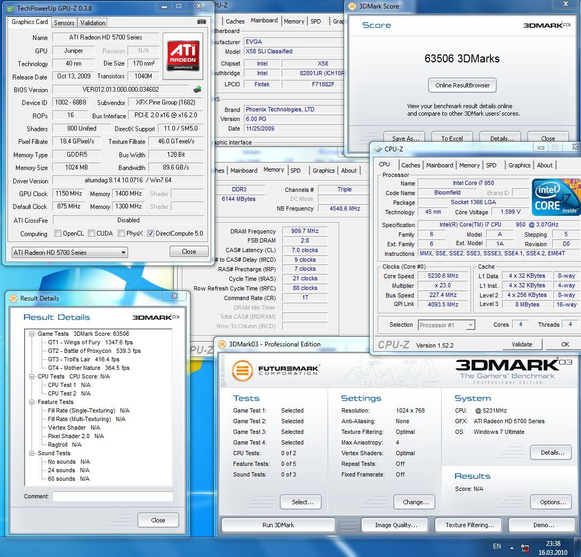This screenshot has width=581, height=557.
Task: Click the CPU-Z title bar icon
Action: coord(378,149)
